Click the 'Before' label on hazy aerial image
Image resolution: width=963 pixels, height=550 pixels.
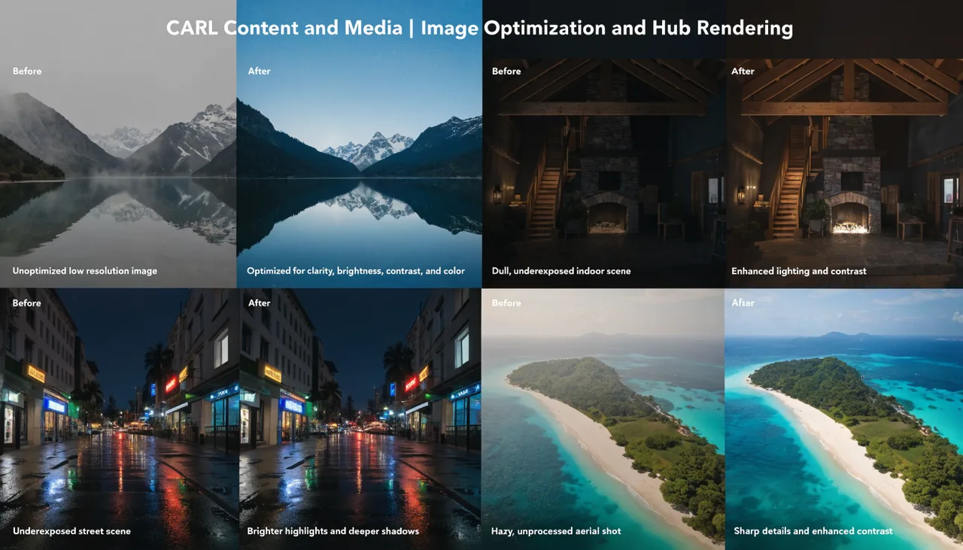(506, 303)
